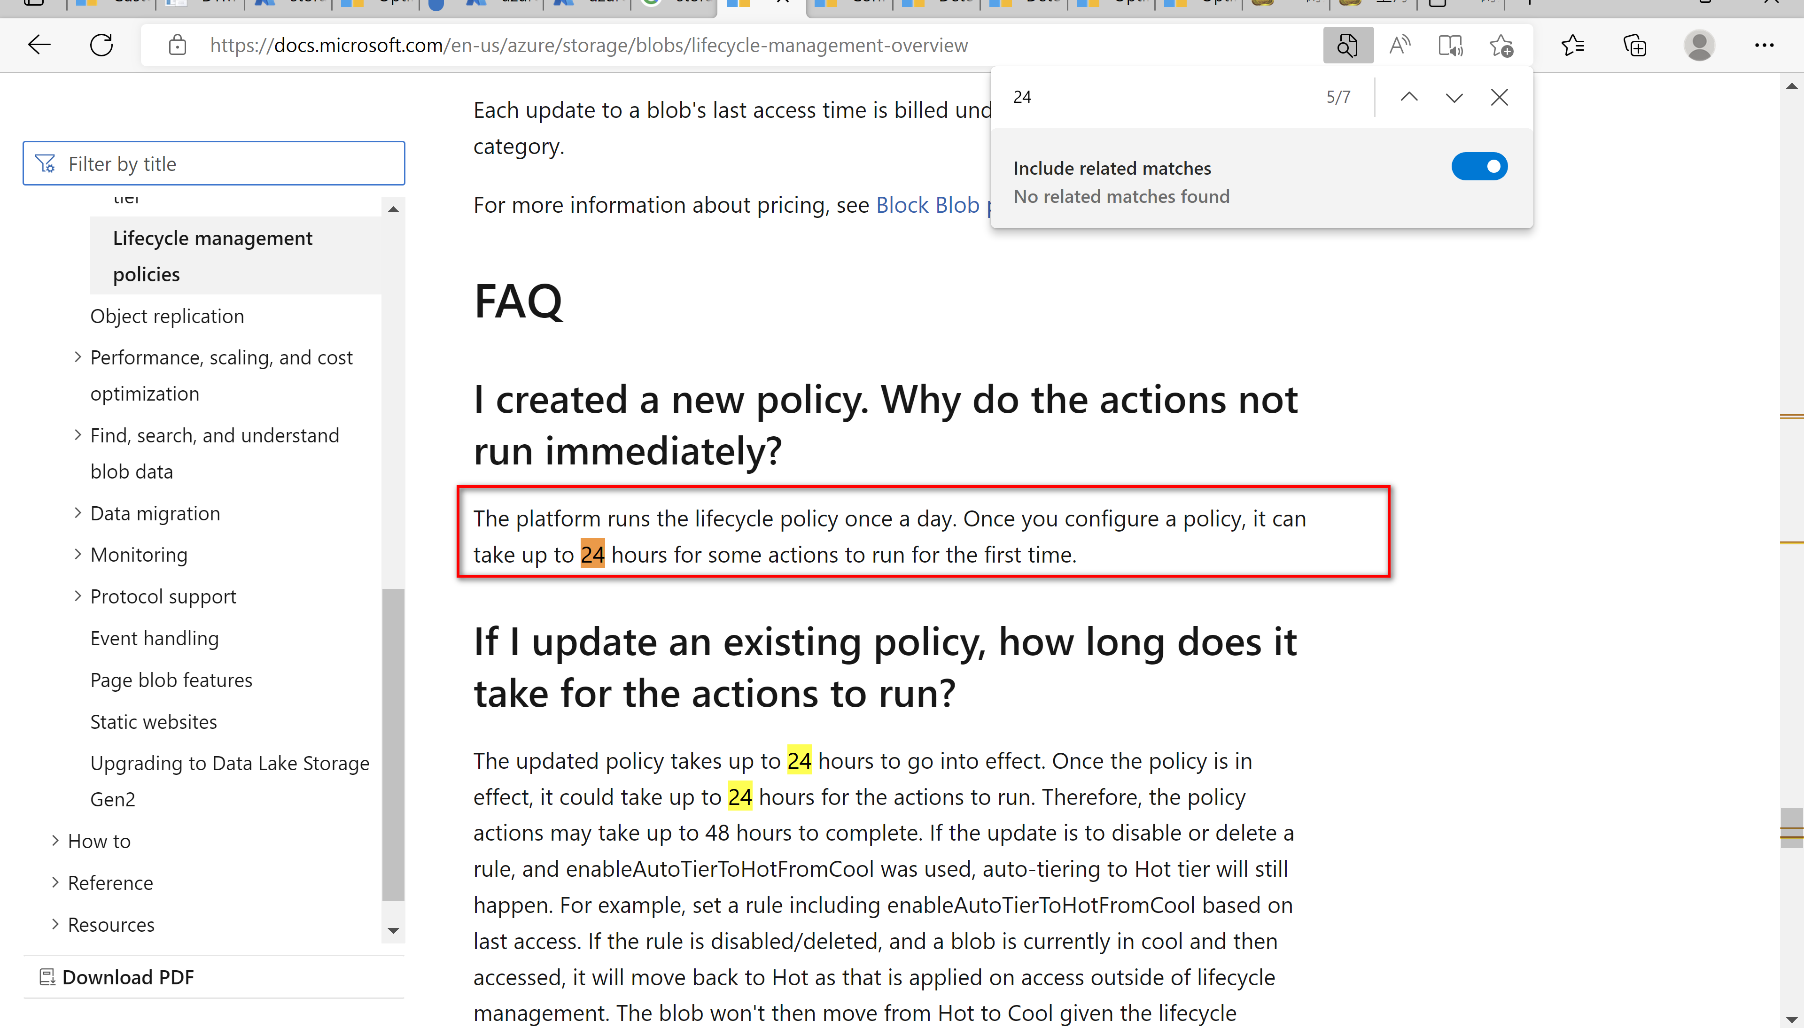
Task: Open site security lock information
Action: click(177, 45)
